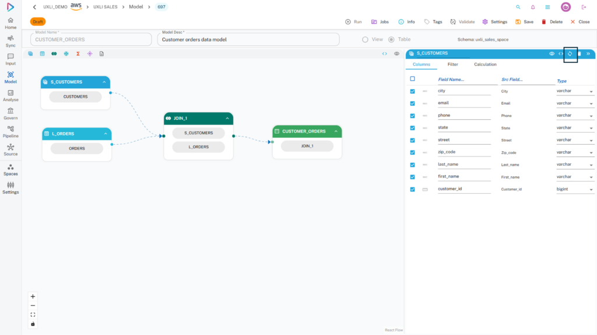This screenshot has height=335, width=597.
Task: Open the Calculation tab
Action: (x=485, y=65)
